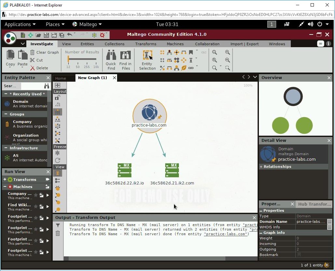Click the Clear Graph icon
335x271 pixels.
tap(33, 52)
